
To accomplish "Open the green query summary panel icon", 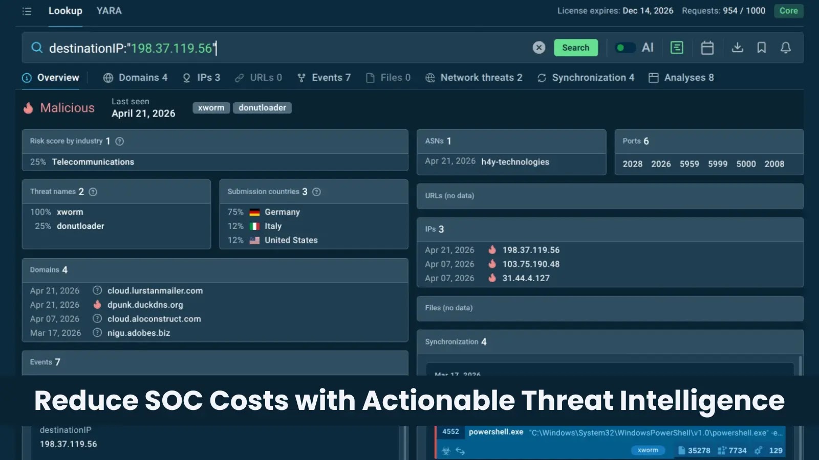I will pyautogui.click(x=677, y=48).
